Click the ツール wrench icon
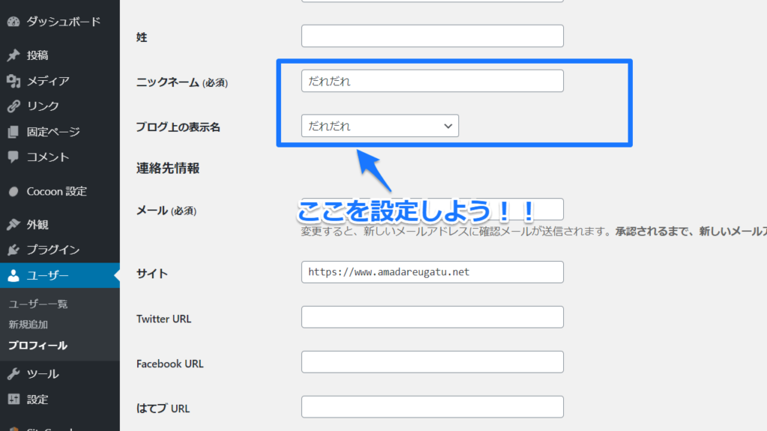 pos(13,374)
